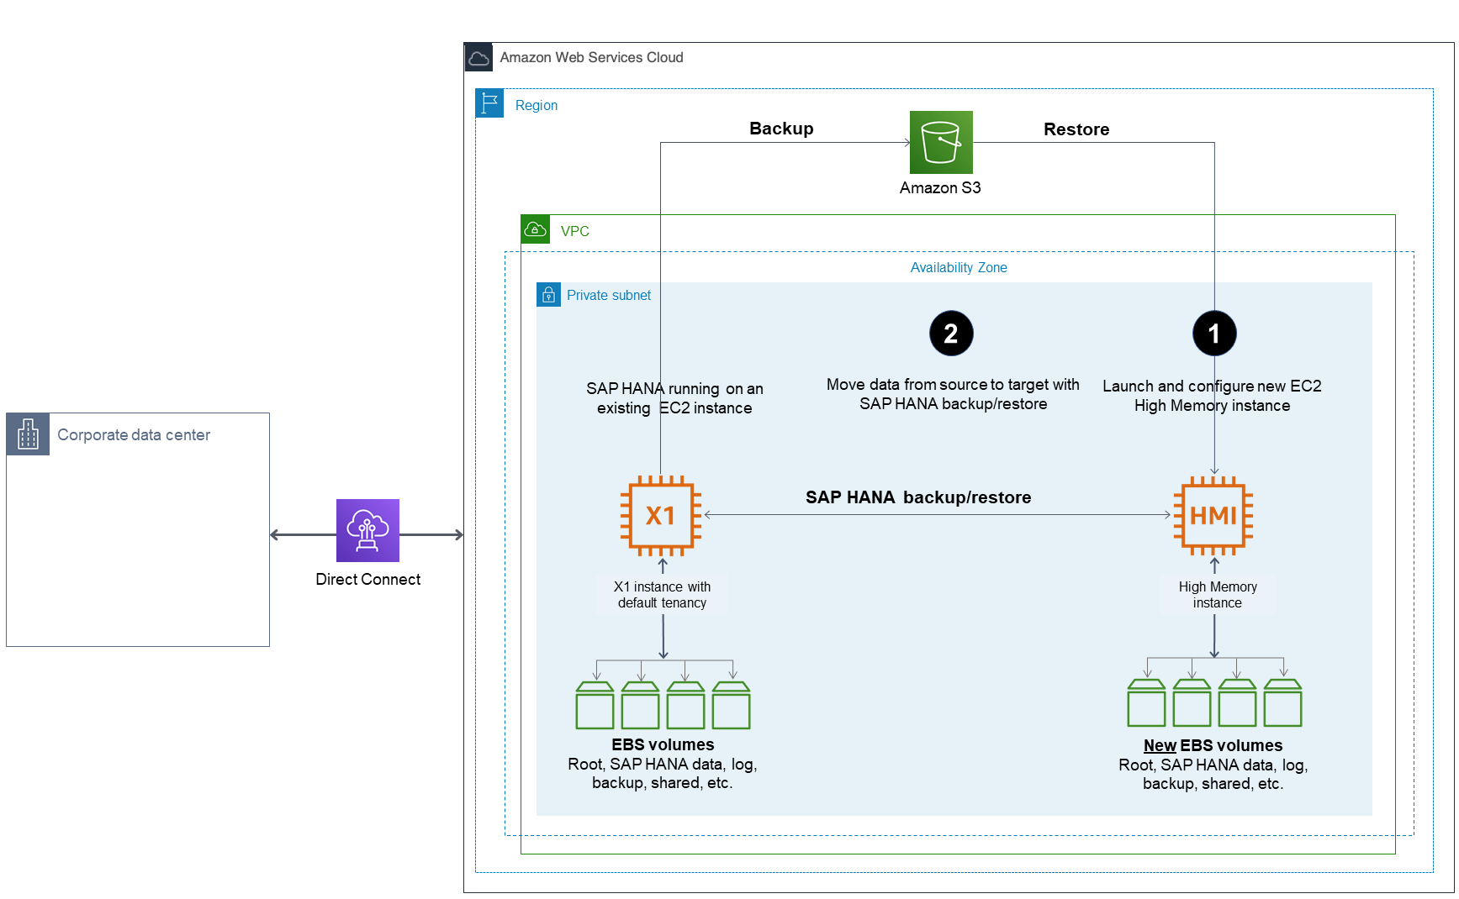Select the first EBS volume under X1 instance

(594, 706)
